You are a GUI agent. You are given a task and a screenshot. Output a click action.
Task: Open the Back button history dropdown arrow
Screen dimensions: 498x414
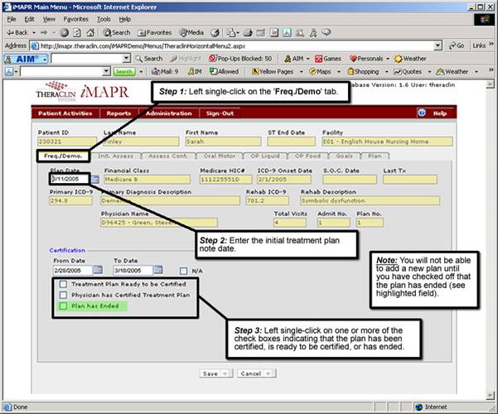coord(34,32)
